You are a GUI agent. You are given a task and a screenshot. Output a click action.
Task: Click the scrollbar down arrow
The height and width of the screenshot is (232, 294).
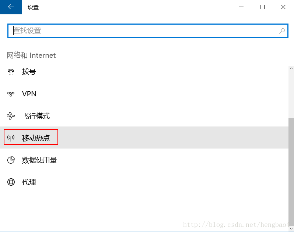[x=291, y=229]
